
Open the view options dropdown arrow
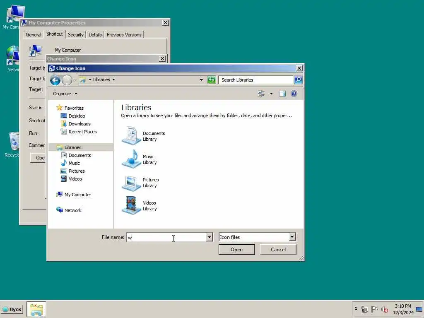271,94
